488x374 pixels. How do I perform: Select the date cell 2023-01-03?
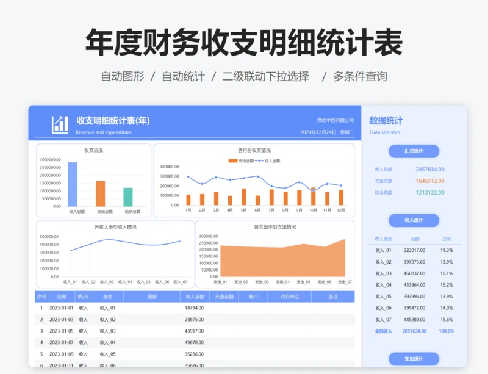62,320
